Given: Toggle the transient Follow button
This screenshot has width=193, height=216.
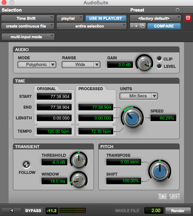Looking at the screenshot, I should pos(27,164).
